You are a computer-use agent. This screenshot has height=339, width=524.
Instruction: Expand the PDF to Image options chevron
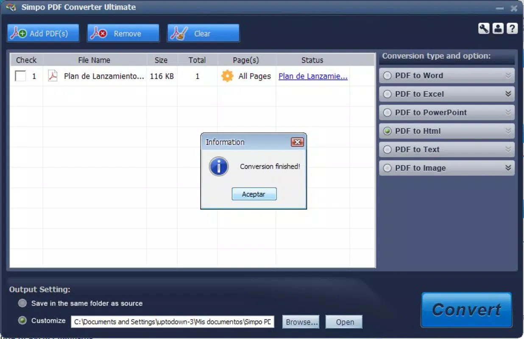click(508, 168)
